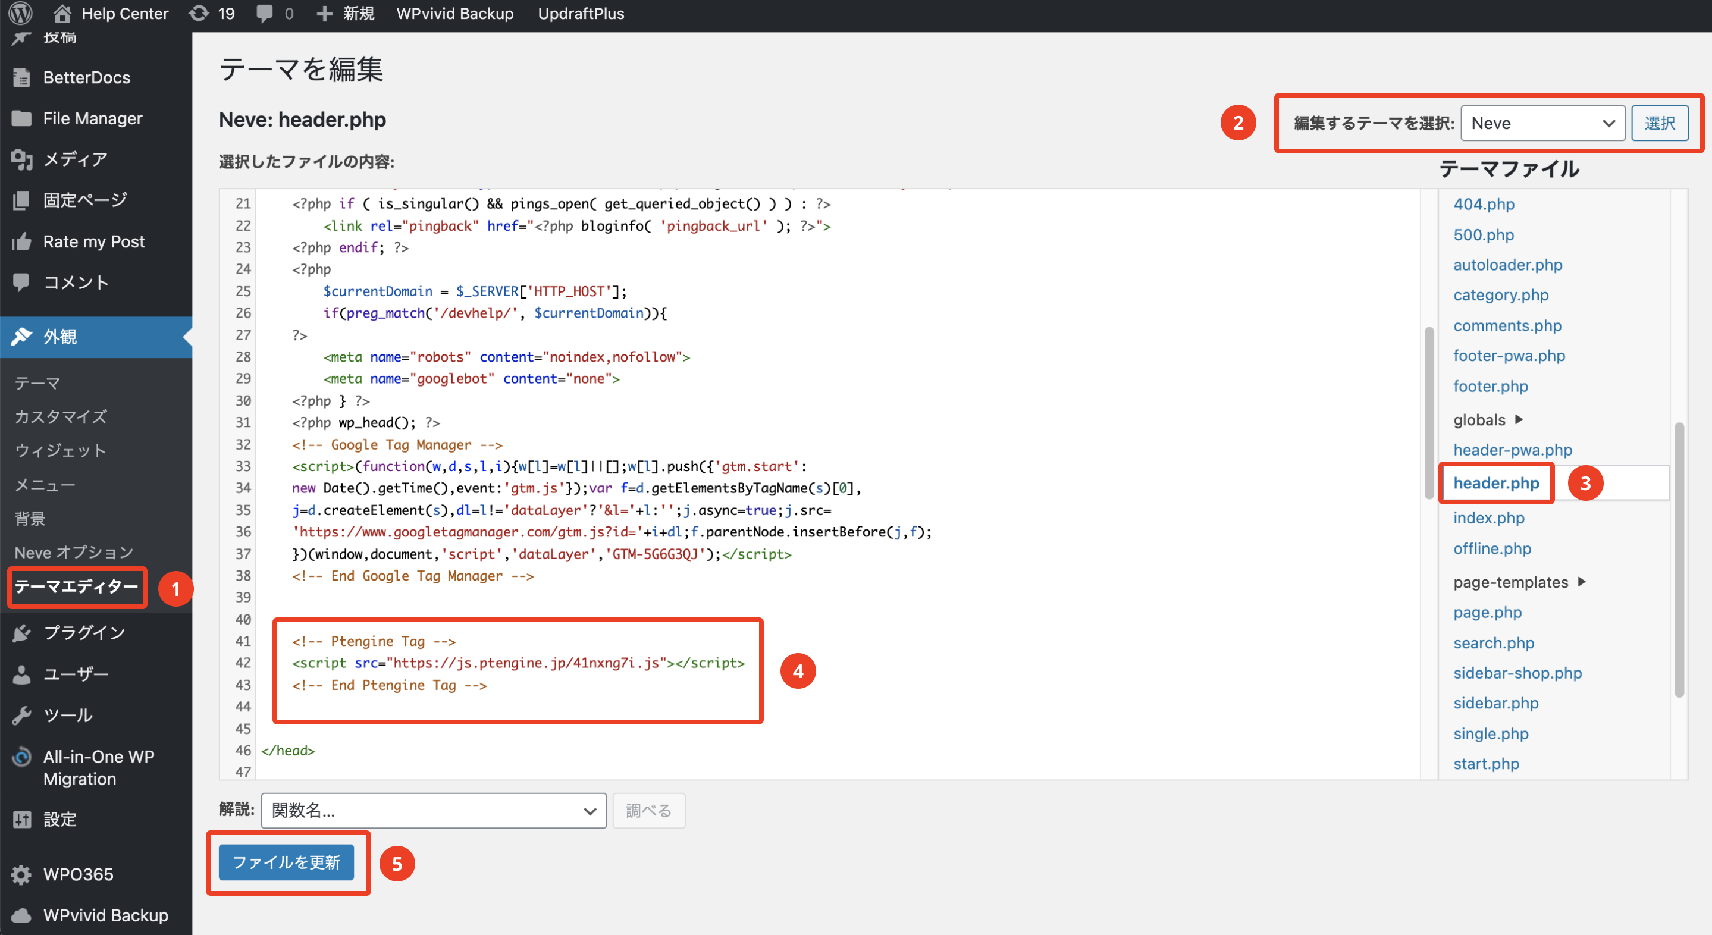
Task: Open the 背景 submenu item
Action: [30, 518]
